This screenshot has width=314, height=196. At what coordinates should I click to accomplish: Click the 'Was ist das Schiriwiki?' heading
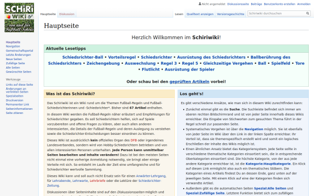click(70, 94)
